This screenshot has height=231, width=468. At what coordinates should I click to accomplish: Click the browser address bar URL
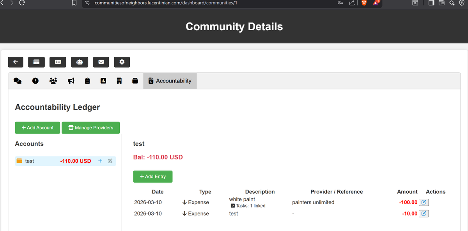[x=166, y=3]
